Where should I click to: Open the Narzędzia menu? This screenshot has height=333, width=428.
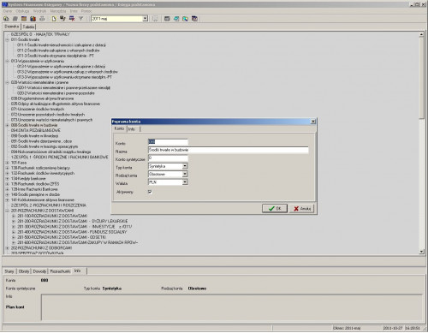[x=58, y=11]
